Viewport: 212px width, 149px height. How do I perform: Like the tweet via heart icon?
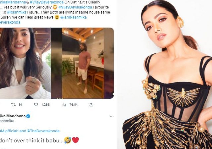tap(36, 105)
